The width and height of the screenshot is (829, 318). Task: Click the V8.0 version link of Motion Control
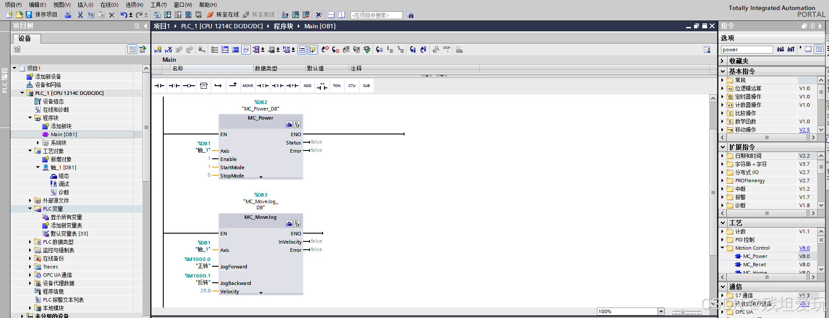point(805,248)
